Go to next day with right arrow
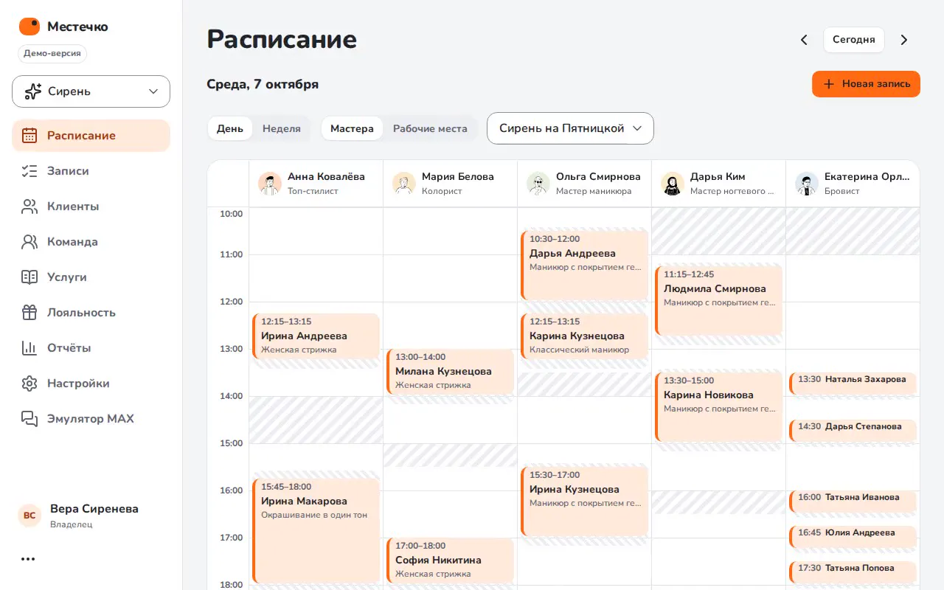 click(904, 40)
